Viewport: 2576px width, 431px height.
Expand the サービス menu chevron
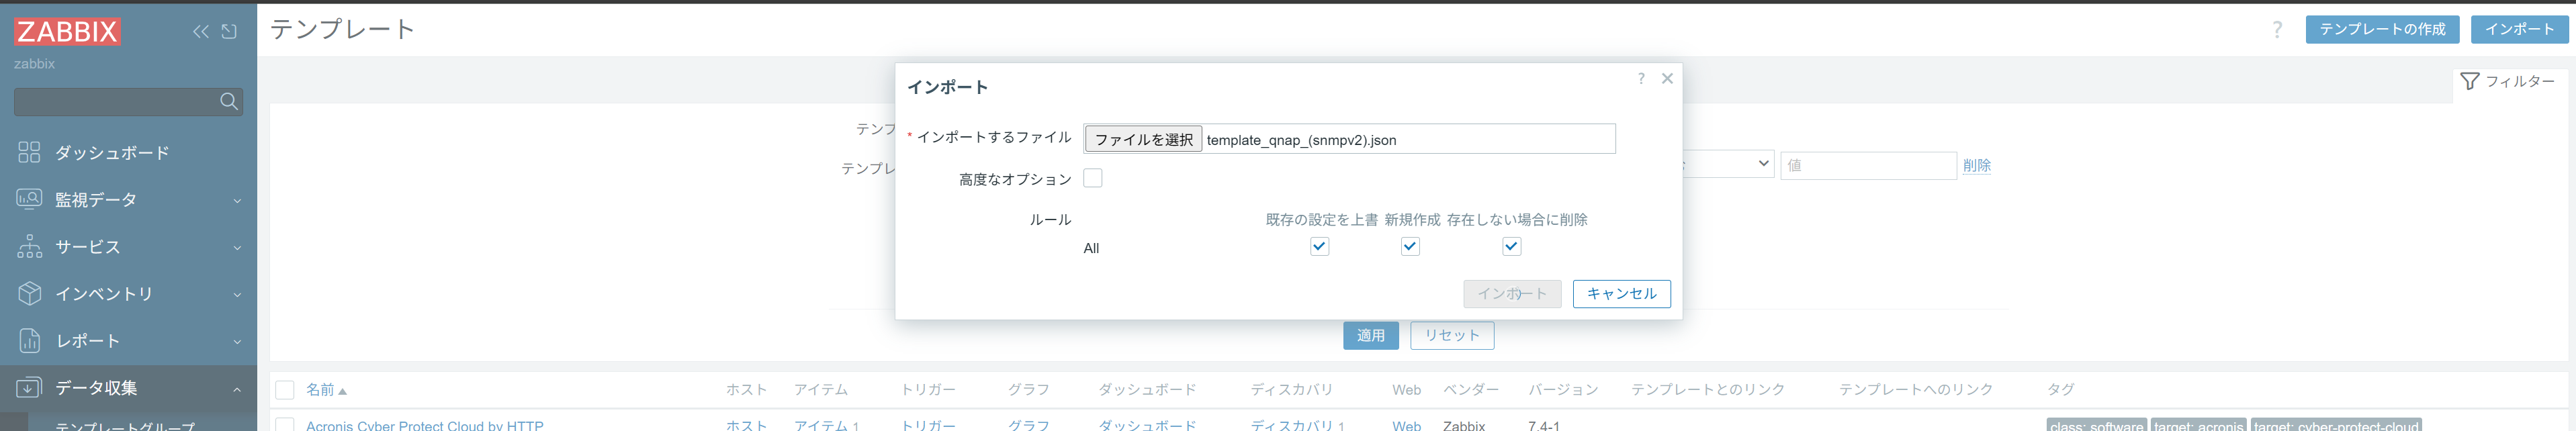pos(237,247)
